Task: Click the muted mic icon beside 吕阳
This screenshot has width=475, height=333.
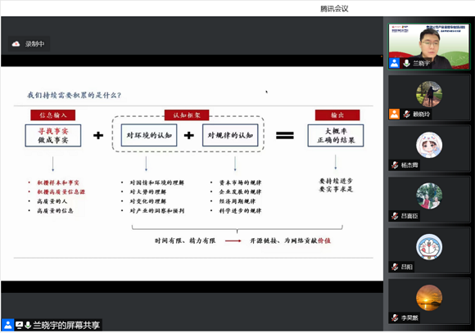Action: [x=395, y=267]
